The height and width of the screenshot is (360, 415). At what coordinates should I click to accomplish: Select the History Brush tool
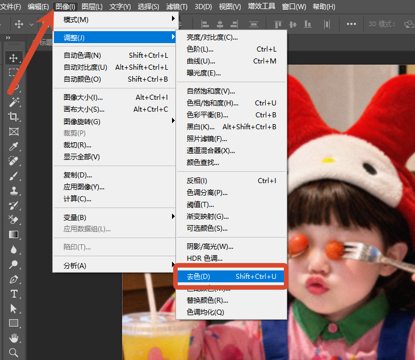coord(14,205)
